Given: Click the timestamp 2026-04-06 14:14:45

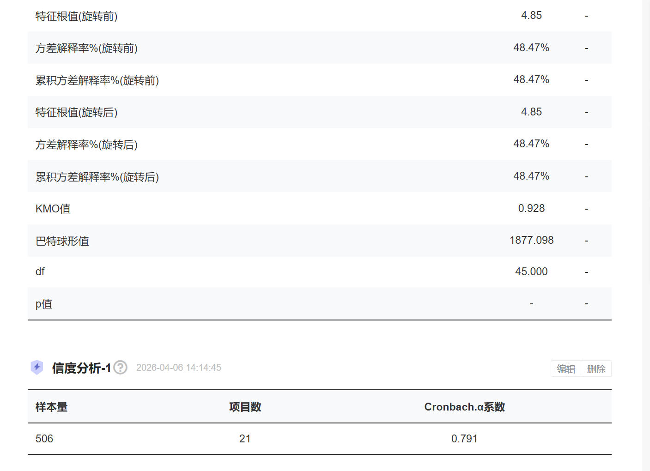Looking at the screenshot, I should point(179,368).
